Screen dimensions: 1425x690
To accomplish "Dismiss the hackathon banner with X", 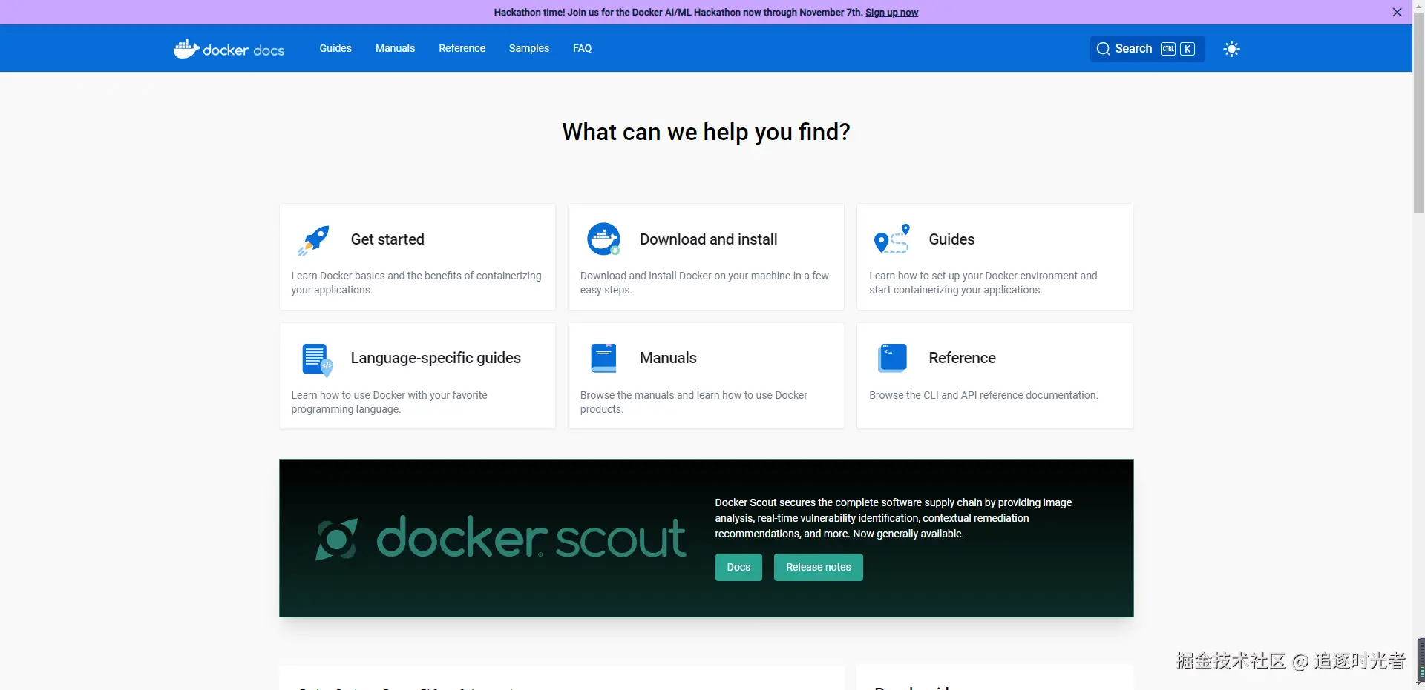I will pos(1397,12).
